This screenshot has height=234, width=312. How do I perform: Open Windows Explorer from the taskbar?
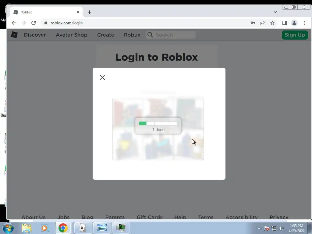tap(27, 228)
